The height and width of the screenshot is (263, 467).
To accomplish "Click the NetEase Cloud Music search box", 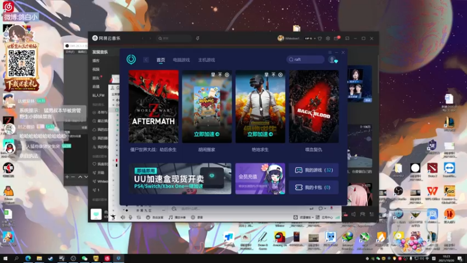I will [x=174, y=38].
